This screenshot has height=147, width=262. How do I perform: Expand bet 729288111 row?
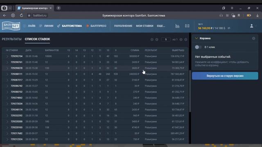7,74
